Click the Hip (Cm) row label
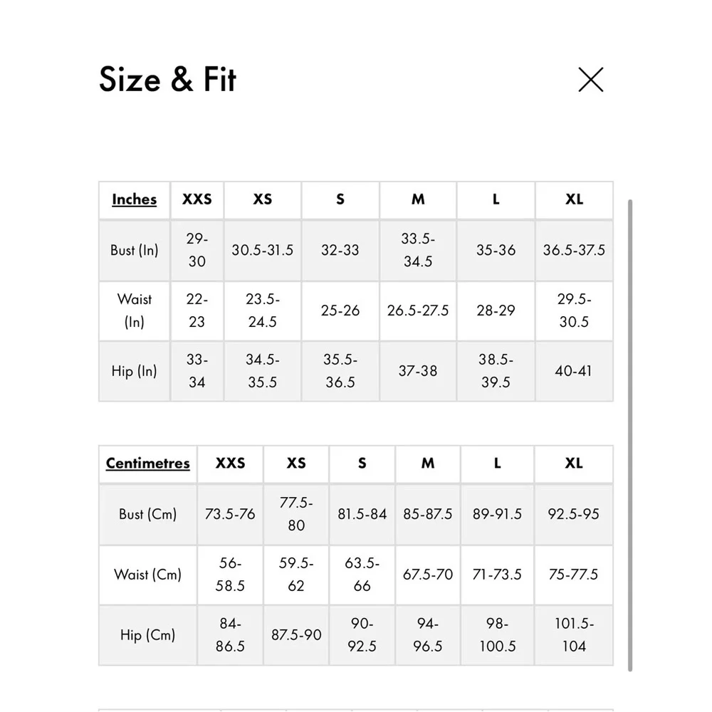 [147, 635]
